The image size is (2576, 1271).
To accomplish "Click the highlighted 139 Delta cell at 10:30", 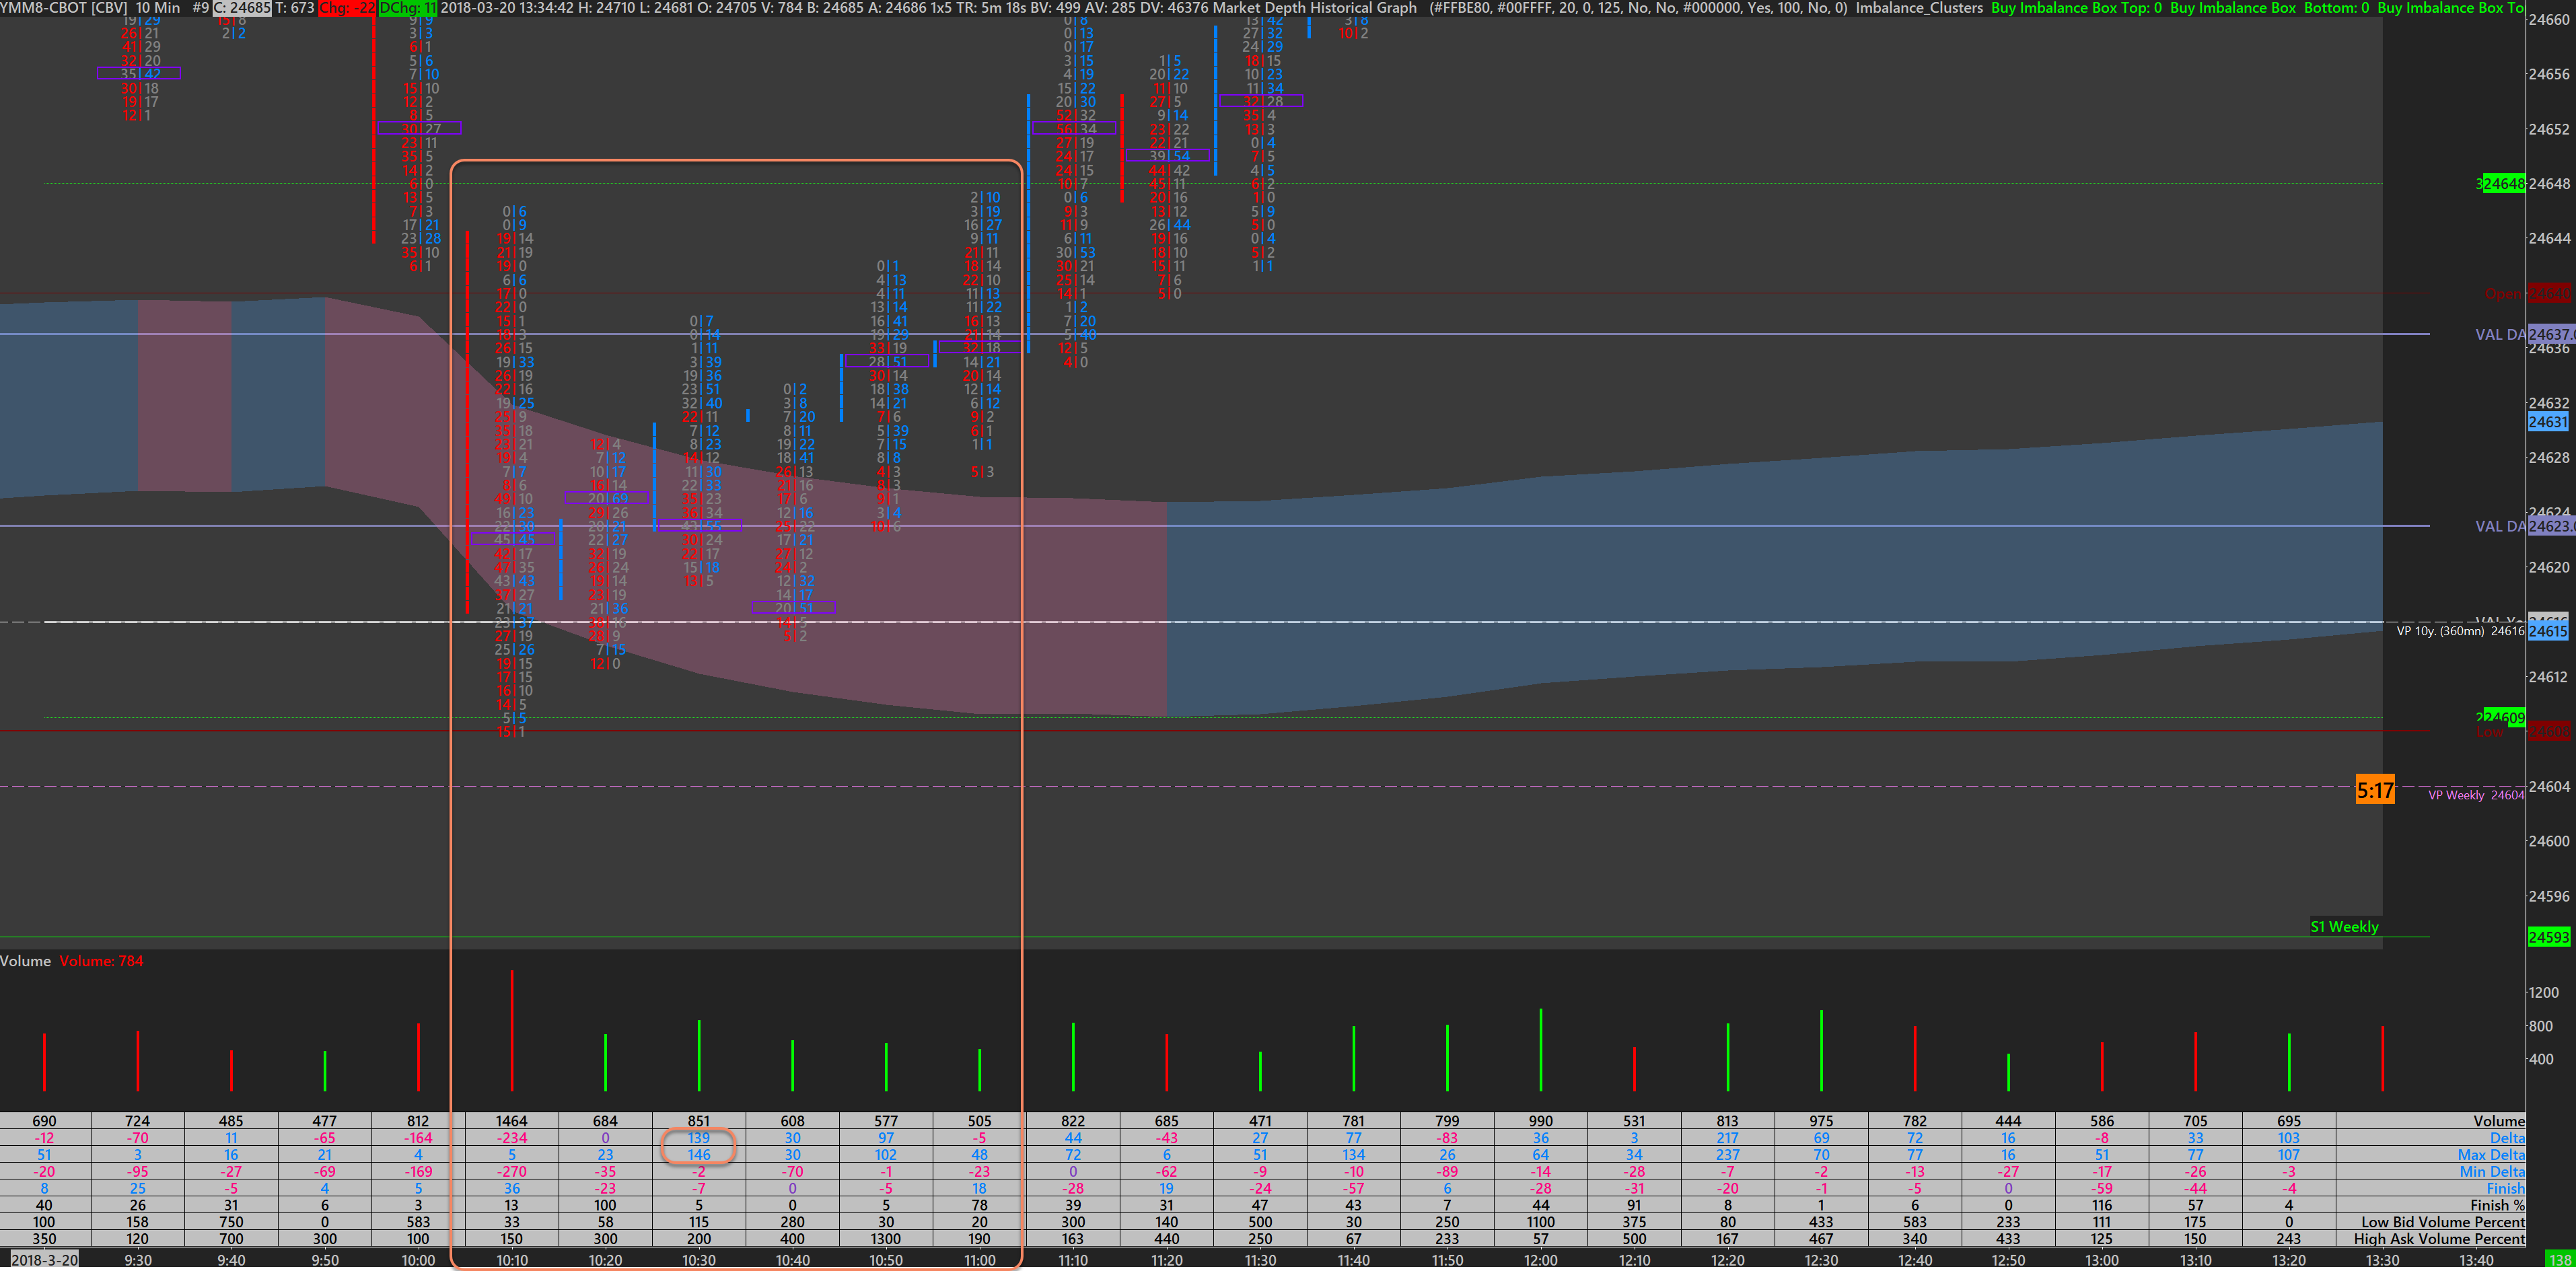I will (698, 1138).
